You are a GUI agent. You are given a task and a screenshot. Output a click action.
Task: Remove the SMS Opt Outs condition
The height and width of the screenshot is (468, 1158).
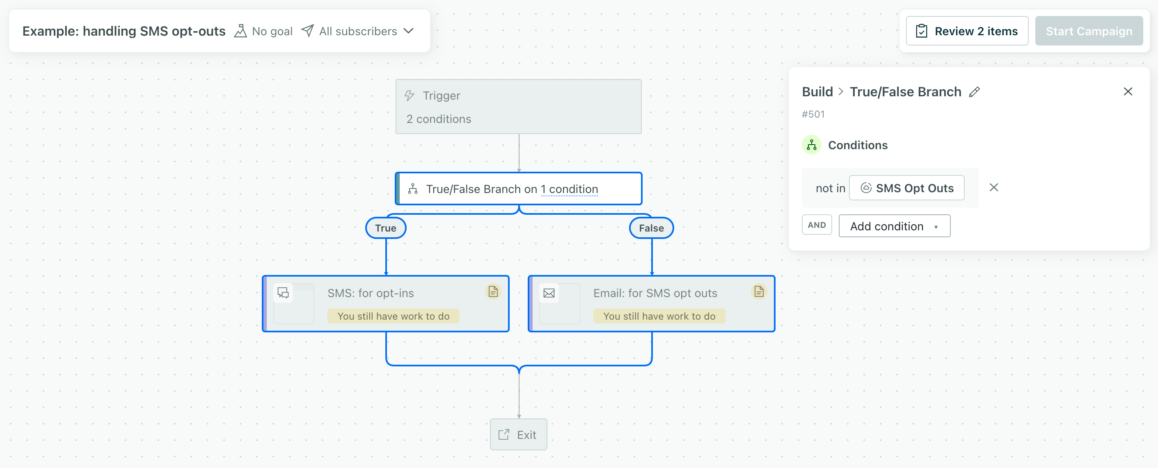tap(994, 187)
